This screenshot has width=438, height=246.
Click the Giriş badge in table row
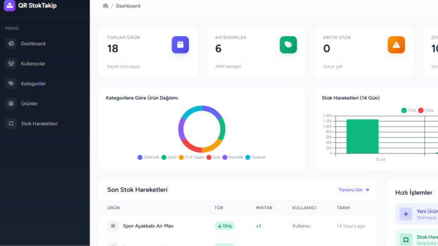[x=225, y=225]
